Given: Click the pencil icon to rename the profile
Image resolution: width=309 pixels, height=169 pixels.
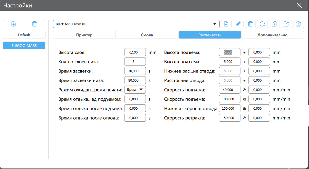Looking at the screenshot, I should (238, 24).
